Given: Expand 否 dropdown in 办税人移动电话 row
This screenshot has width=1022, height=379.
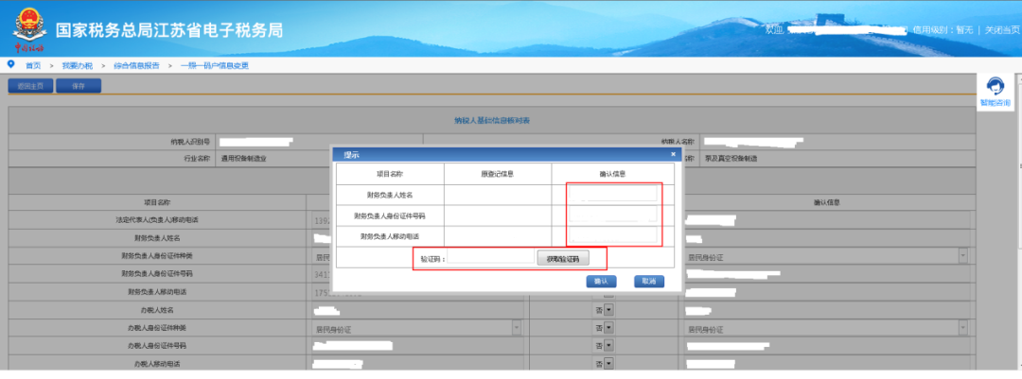Looking at the screenshot, I should click(608, 363).
